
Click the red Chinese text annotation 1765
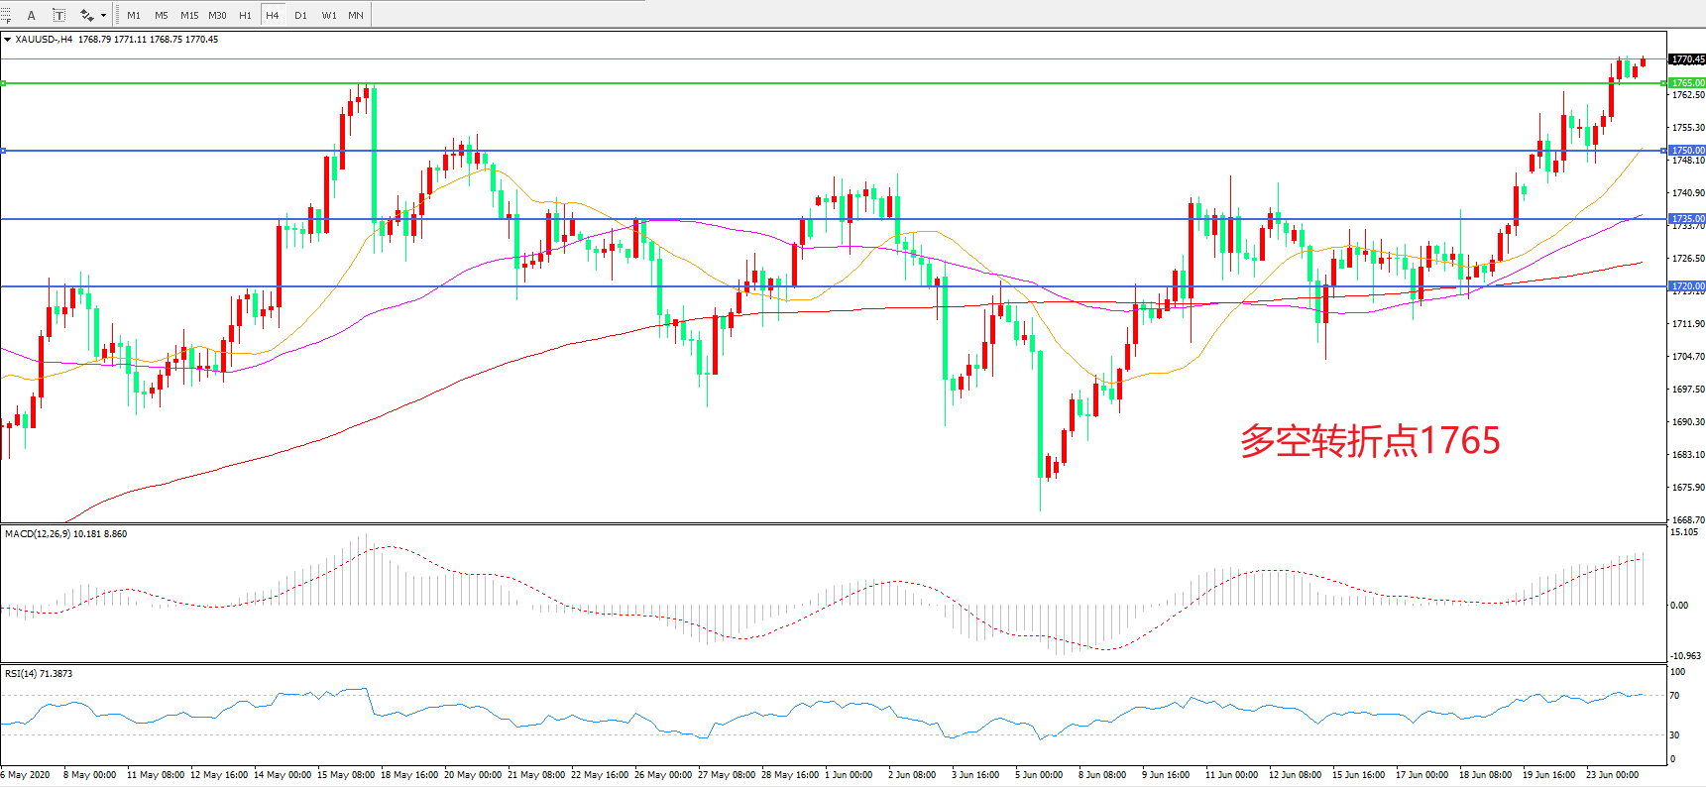(1370, 441)
